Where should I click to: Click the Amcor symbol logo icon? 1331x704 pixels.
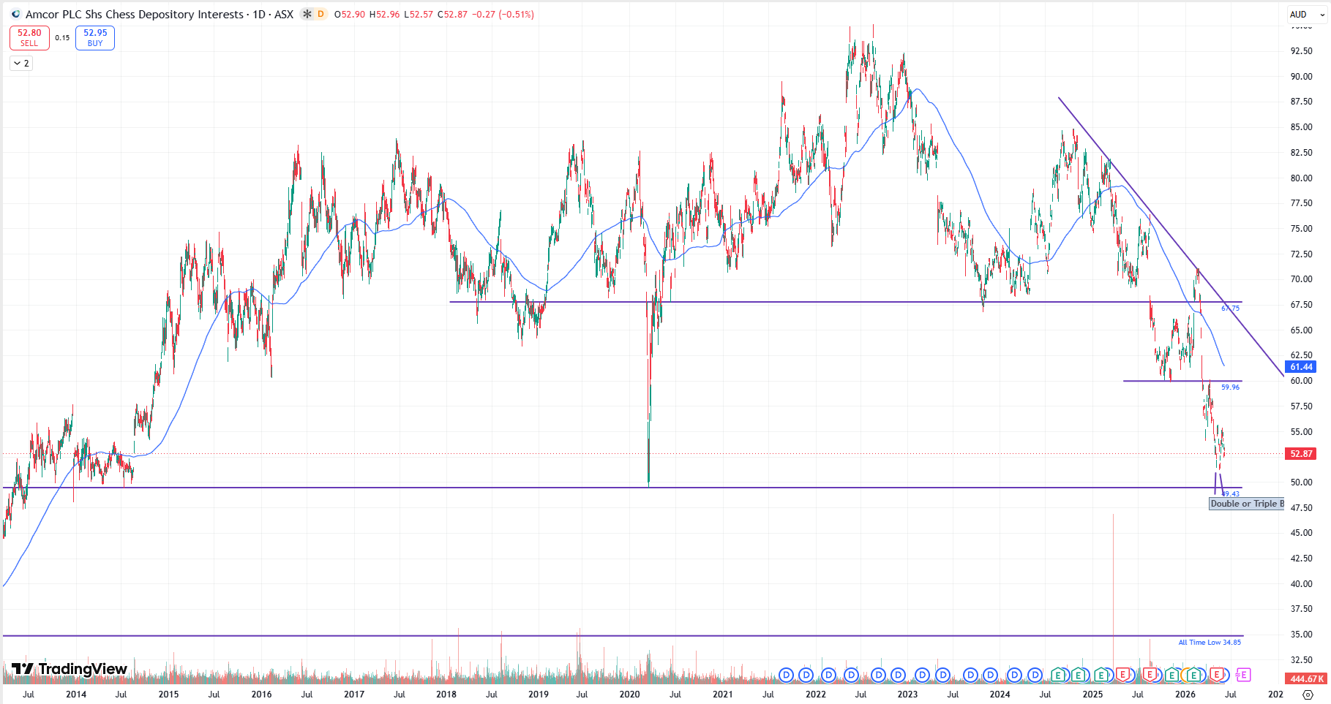pyautogui.click(x=16, y=14)
